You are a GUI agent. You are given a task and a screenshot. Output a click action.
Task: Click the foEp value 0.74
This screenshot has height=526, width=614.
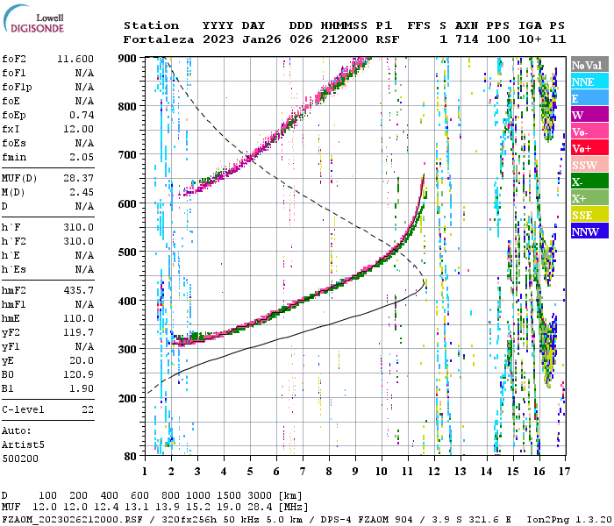point(82,115)
